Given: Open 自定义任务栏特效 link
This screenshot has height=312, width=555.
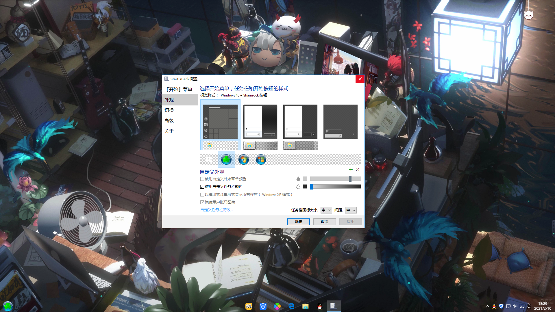Looking at the screenshot, I should pyautogui.click(x=217, y=210).
